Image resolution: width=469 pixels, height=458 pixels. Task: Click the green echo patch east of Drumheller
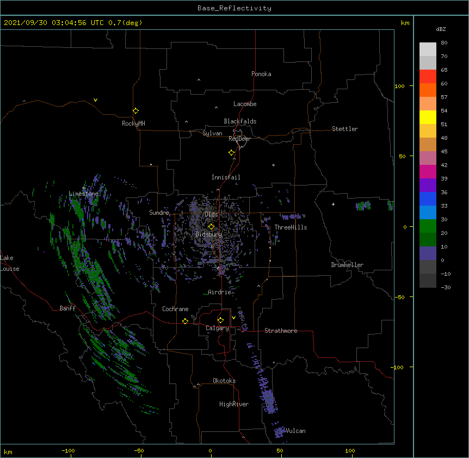(x=363, y=206)
